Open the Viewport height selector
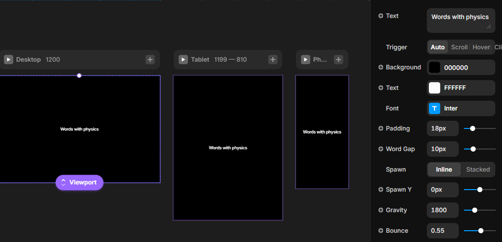Image resolution: width=502 pixels, height=242 pixels. [79, 182]
